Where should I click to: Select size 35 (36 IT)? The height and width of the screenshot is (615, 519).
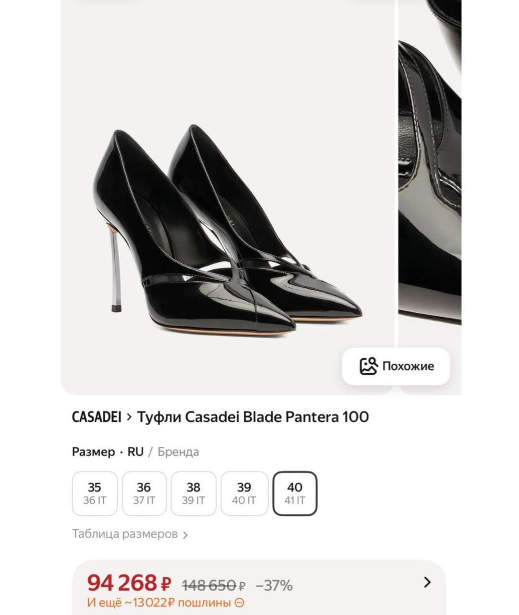tap(95, 493)
